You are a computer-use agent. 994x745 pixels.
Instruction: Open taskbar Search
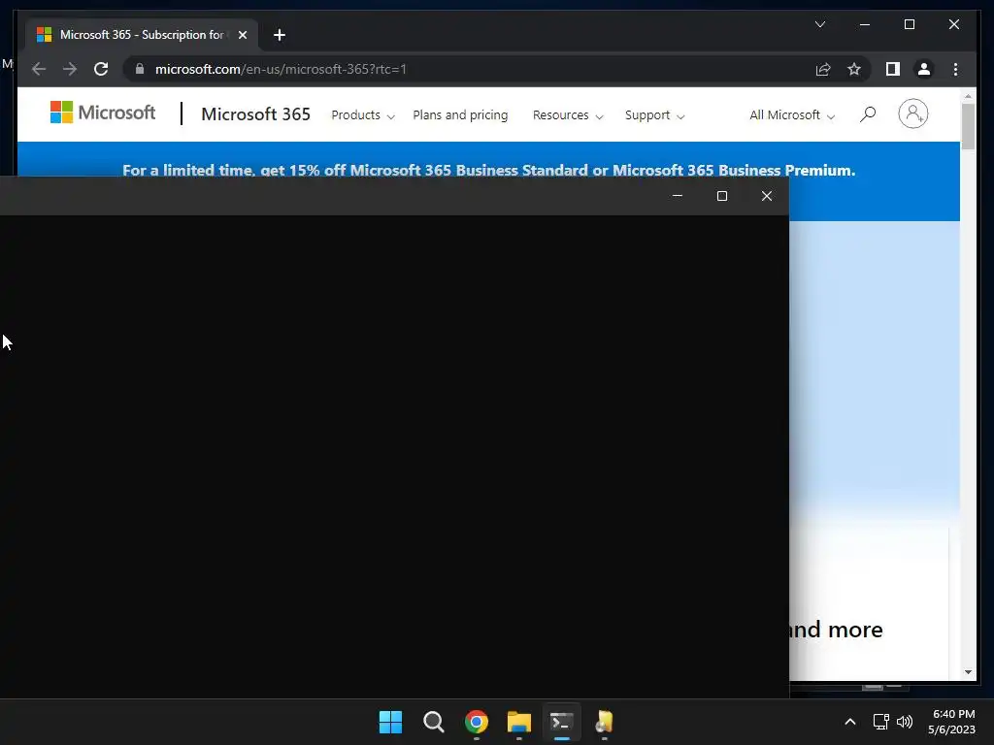click(x=434, y=722)
